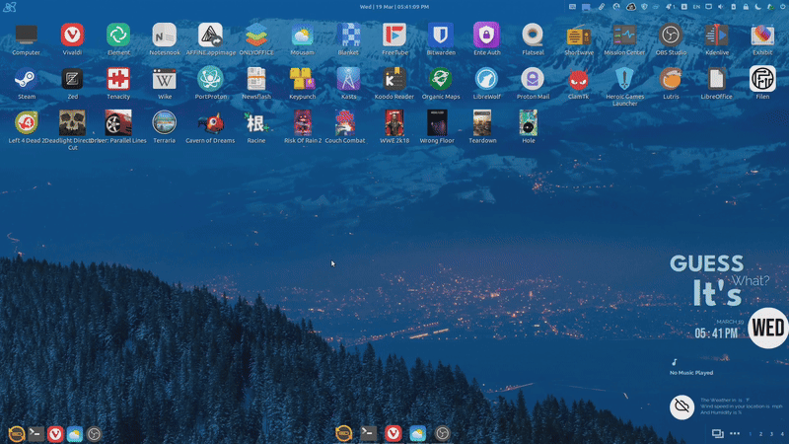The image size is (789, 444).
Task: Switch to workspace 4
Action: 783,434
